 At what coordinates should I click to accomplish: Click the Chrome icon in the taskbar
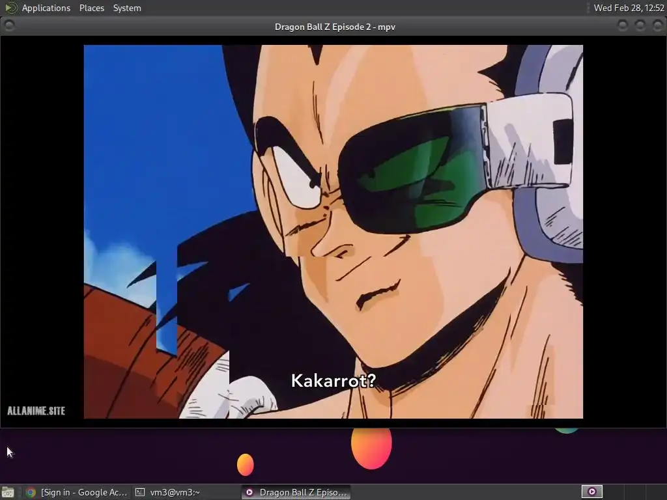[x=31, y=492]
